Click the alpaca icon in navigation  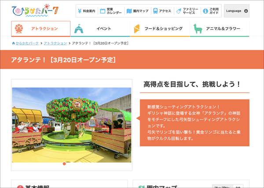click(198, 28)
